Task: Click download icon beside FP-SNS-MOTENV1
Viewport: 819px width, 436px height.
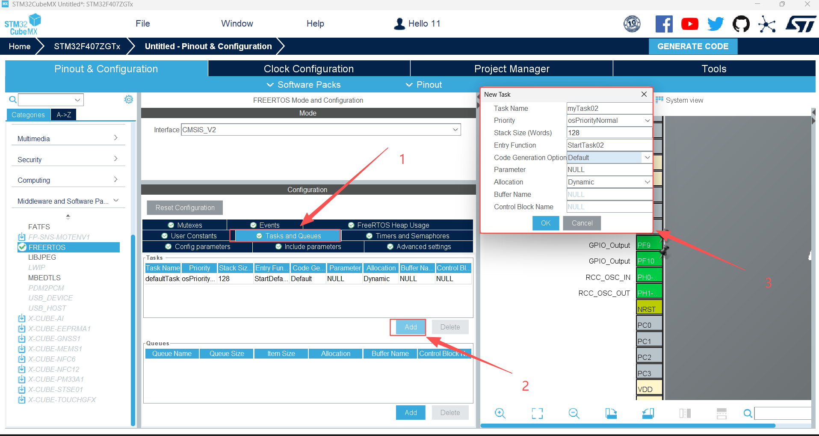Action: pos(22,237)
